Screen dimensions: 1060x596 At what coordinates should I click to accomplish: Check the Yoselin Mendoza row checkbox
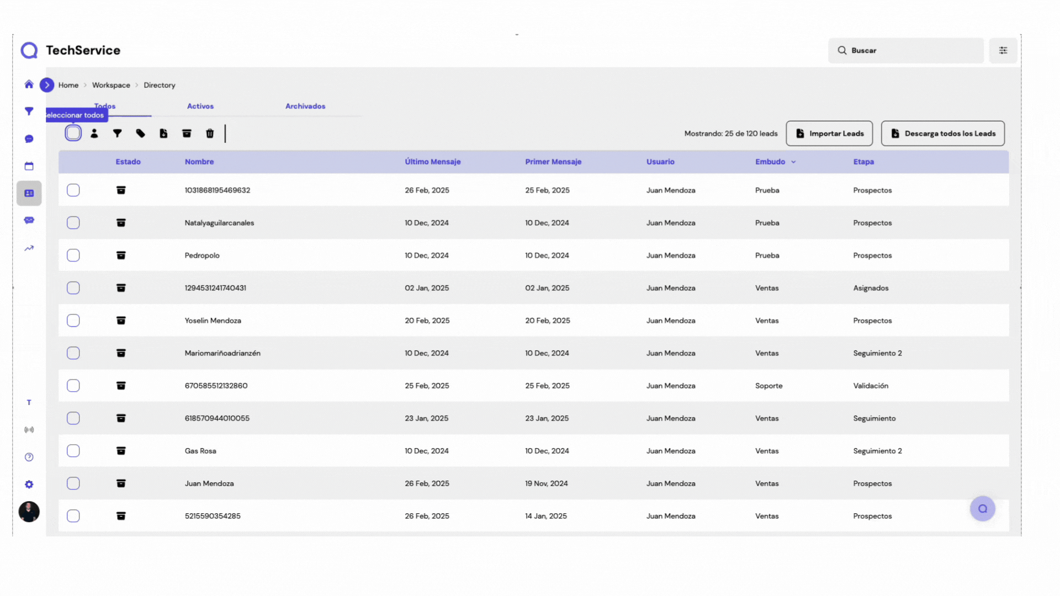pos(73,321)
